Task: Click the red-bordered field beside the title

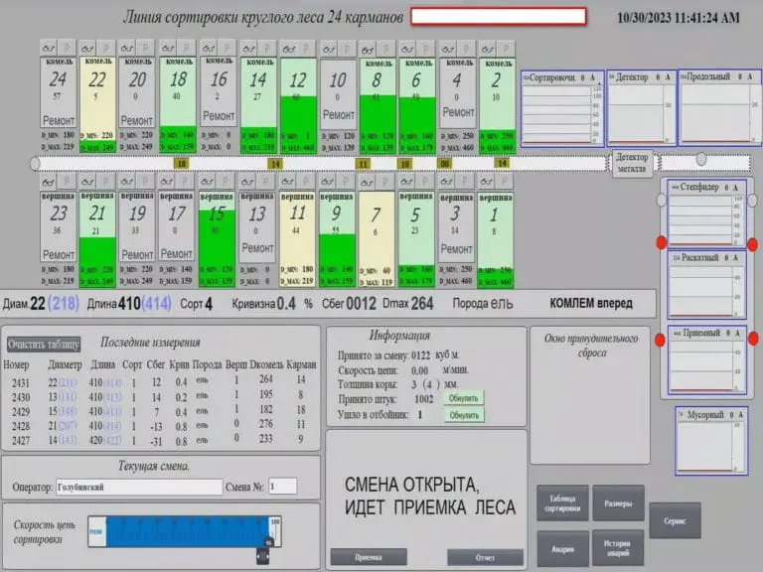Action: 499,16
